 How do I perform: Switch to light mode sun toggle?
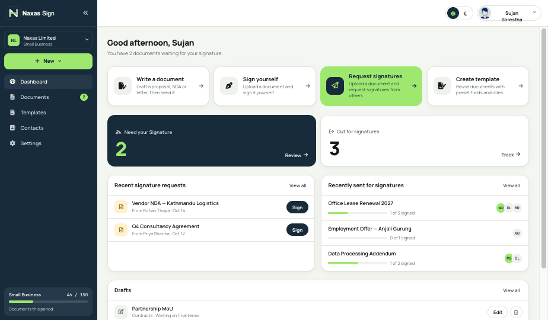click(453, 13)
